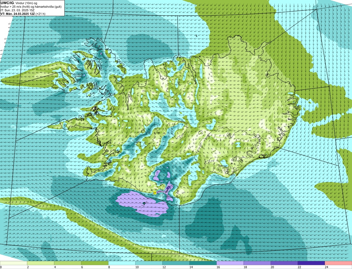Click the scale number "0"
Image resolution: width=352 pixels, height=269 pixels.
(1, 267)
